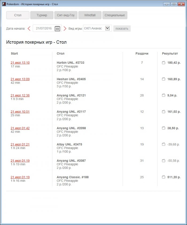This screenshot has width=187, height=225.
Task: Click hands count 28 in Раздачи column
Action: 142,96
